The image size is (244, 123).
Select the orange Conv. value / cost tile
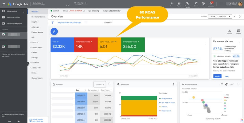109,45
